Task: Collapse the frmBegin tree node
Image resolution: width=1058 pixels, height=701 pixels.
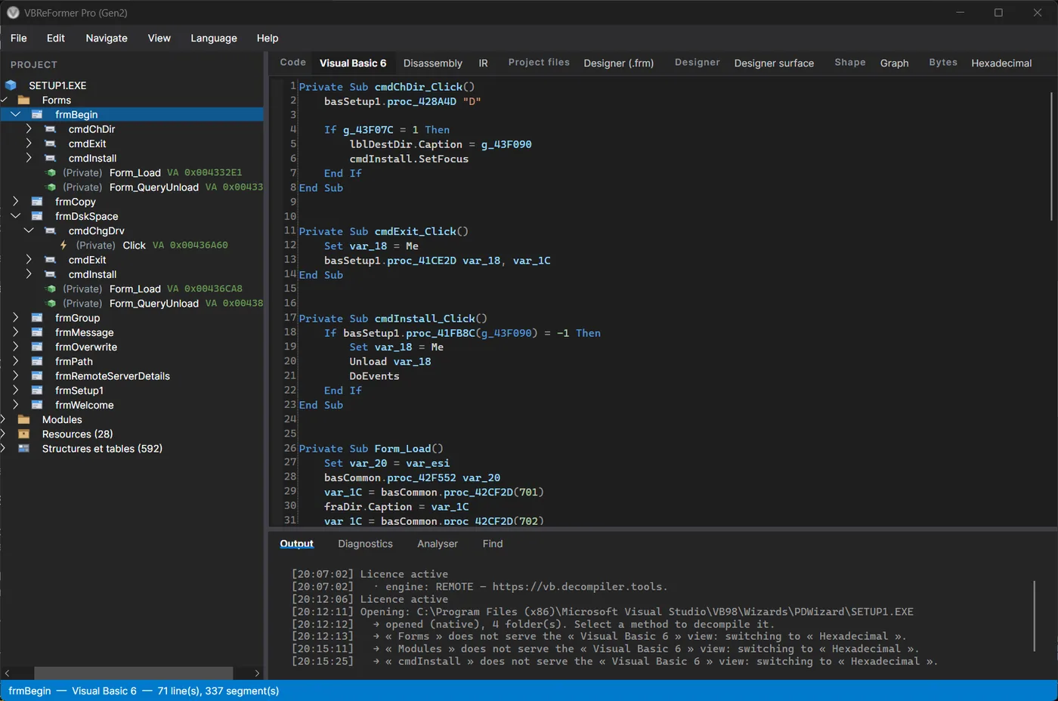Action: pos(15,115)
